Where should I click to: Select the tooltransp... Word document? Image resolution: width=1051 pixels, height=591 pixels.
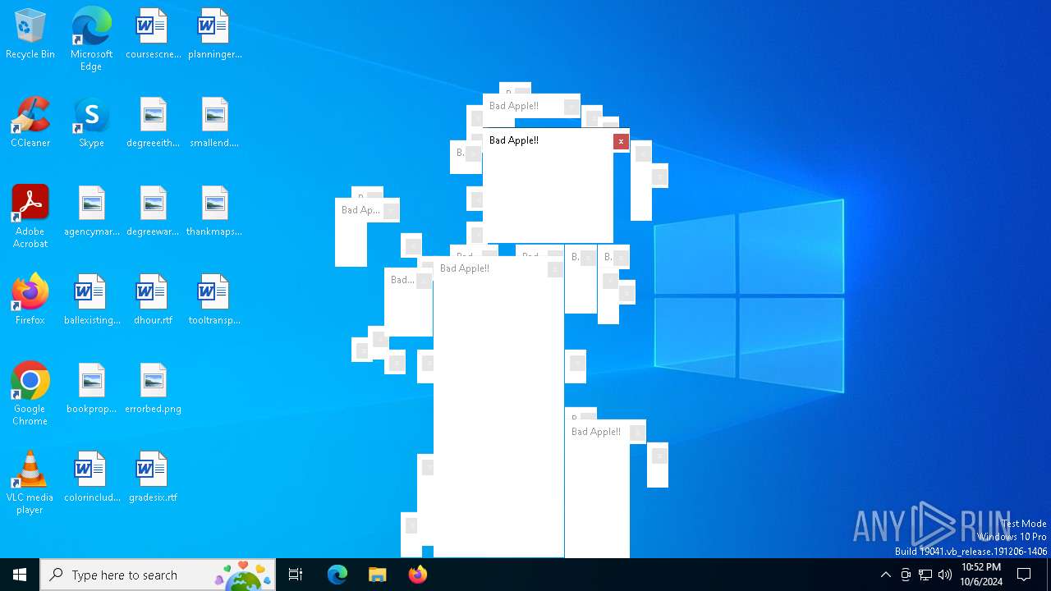click(214, 300)
